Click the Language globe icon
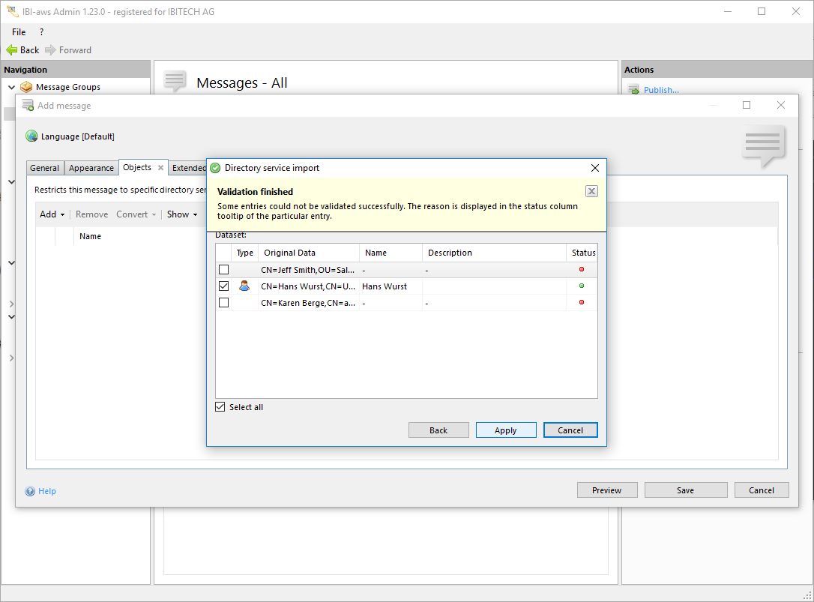This screenshot has width=814, height=602. pyautogui.click(x=31, y=136)
